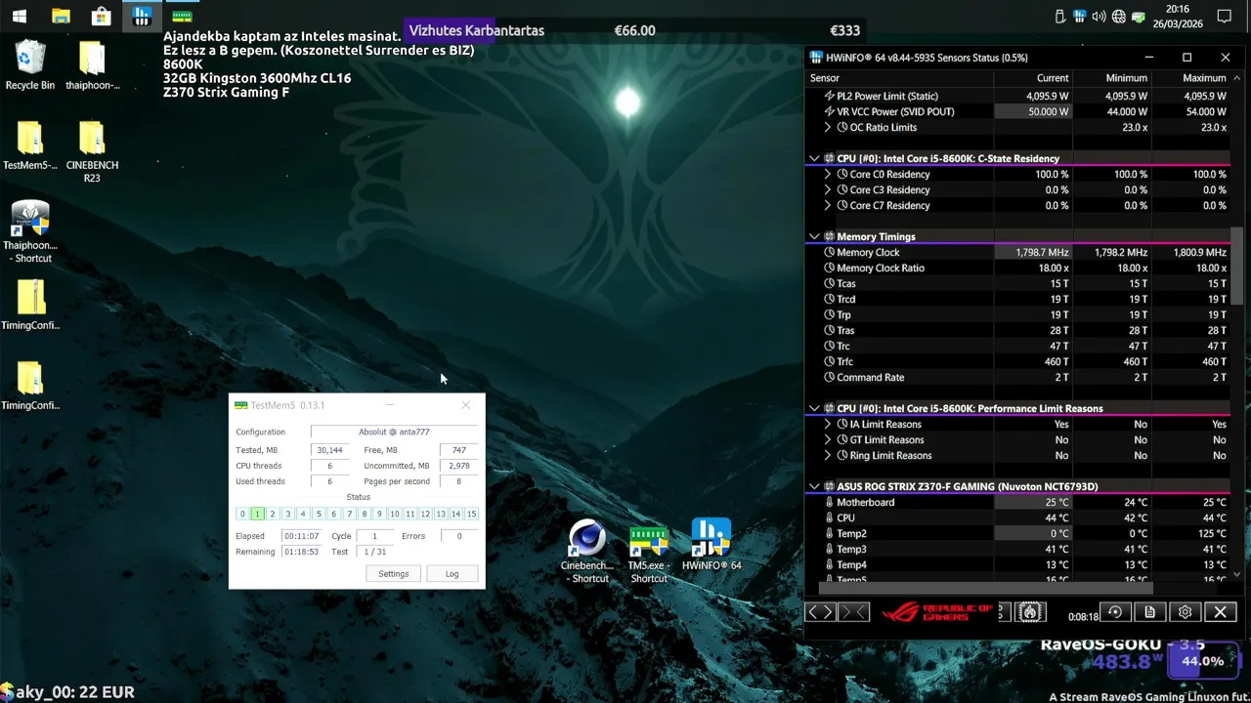Collapse the ASUS ROG STRIX Z370-F group
Viewport: 1251px width, 703px height.
tap(814, 486)
